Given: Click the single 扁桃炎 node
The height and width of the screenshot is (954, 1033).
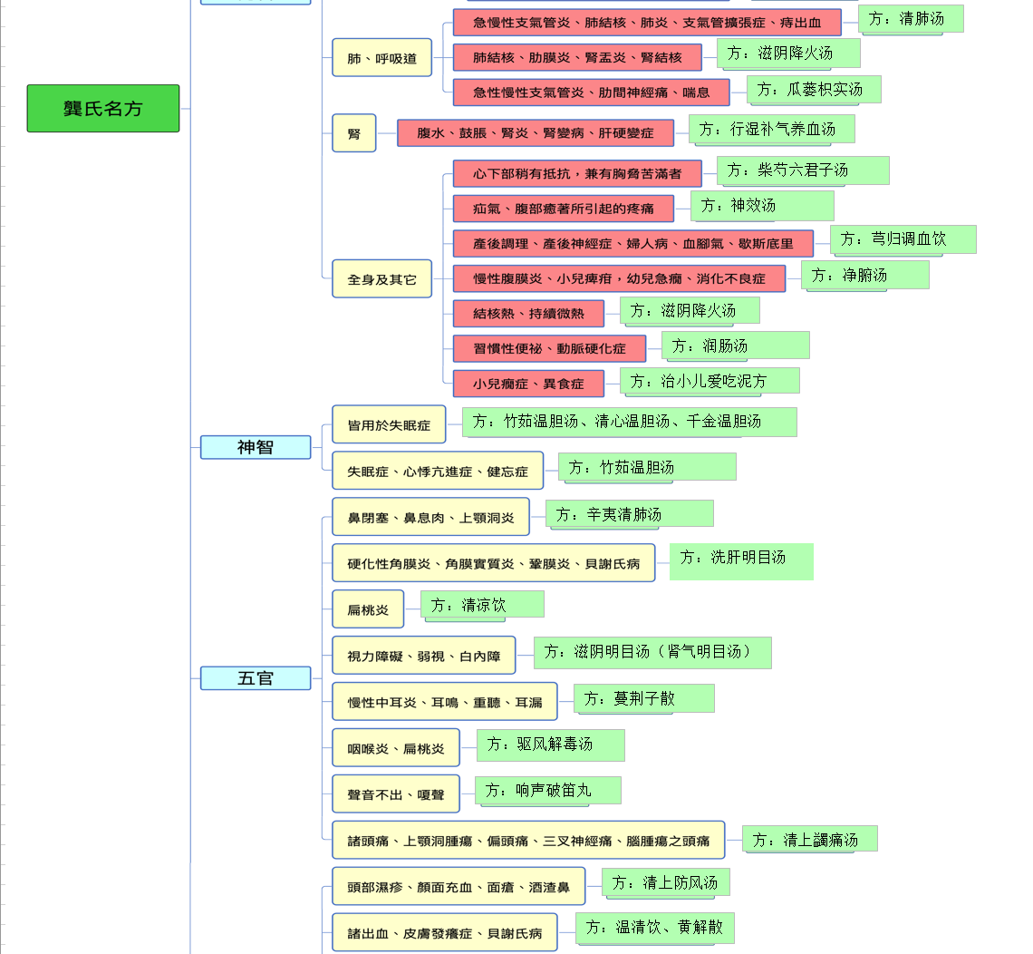Looking at the screenshot, I should tap(368, 609).
